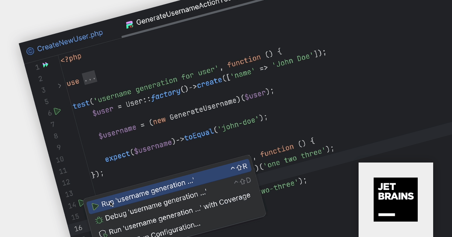Click the 'toEqual' method call

click(x=199, y=134)
